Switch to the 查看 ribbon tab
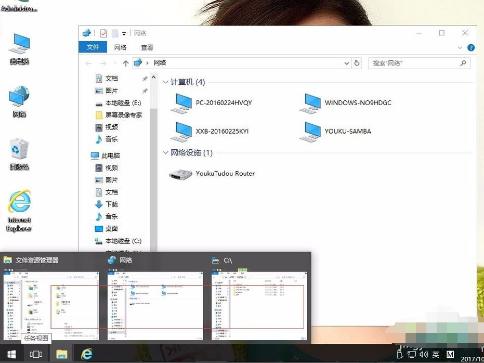The image size is (484, 363). coord(147,47)
